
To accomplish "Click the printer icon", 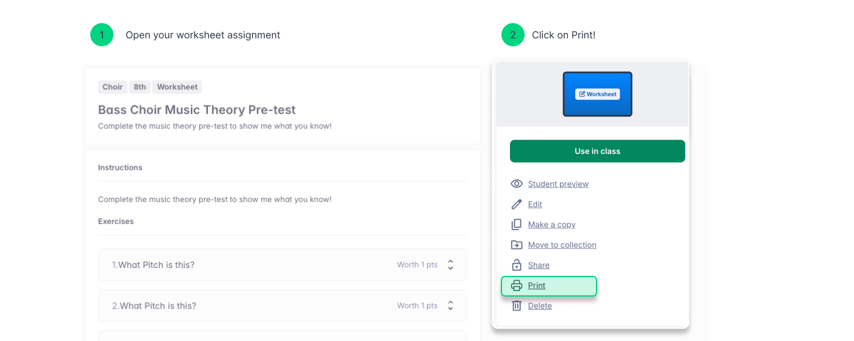I will (x=517, y=286).
